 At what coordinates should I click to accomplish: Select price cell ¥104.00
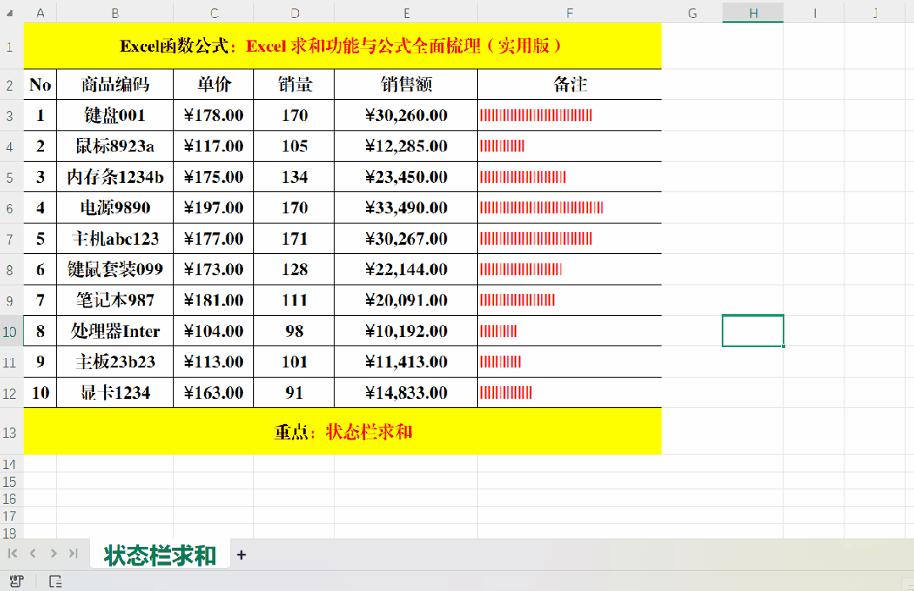(214, 331)
